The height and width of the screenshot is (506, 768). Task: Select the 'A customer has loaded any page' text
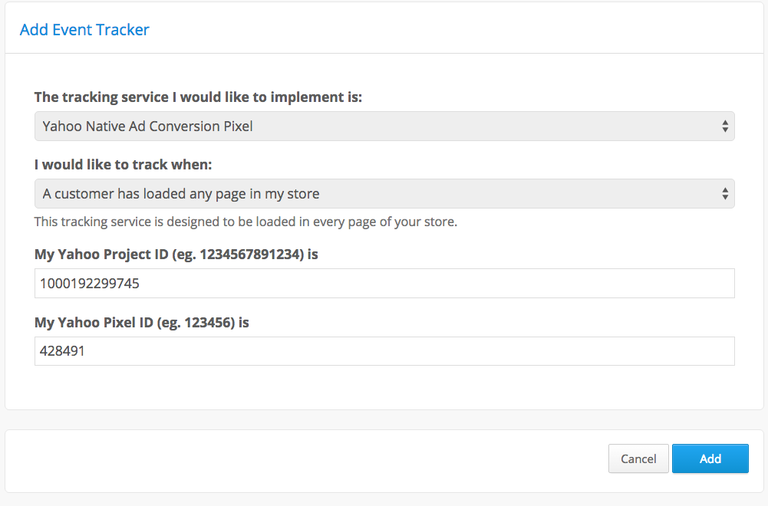point(181,194)
